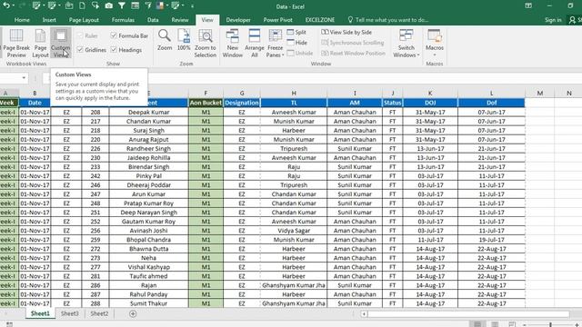Set zoom to 100%
This screenshot has height=327, width=582.
[184, 40]
